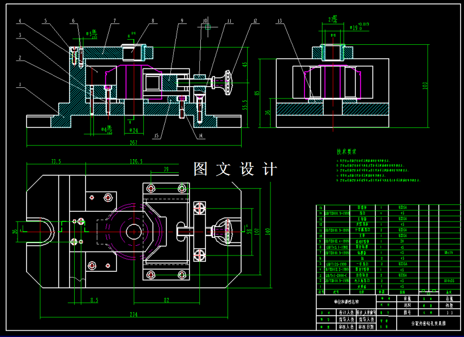The width and height of the screenshot is (464, 337).
Task: Click the 单位和徽标名称 cell
Action: pos(346,302)
